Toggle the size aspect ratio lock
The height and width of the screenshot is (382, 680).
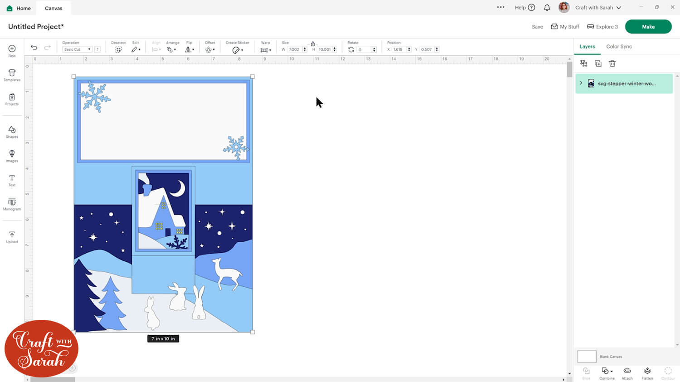[x=313, y=44]
